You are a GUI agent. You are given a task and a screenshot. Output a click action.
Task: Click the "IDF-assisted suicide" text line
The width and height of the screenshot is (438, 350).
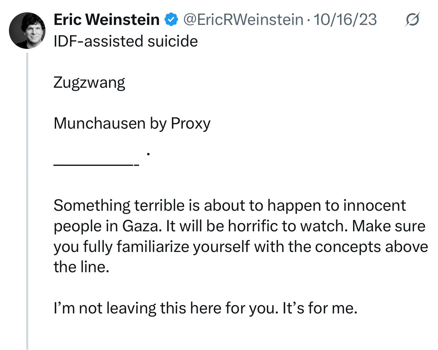126,41
